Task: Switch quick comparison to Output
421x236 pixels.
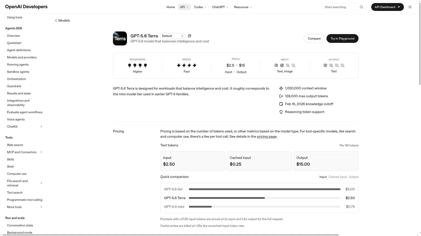Action: coord(353,177)
